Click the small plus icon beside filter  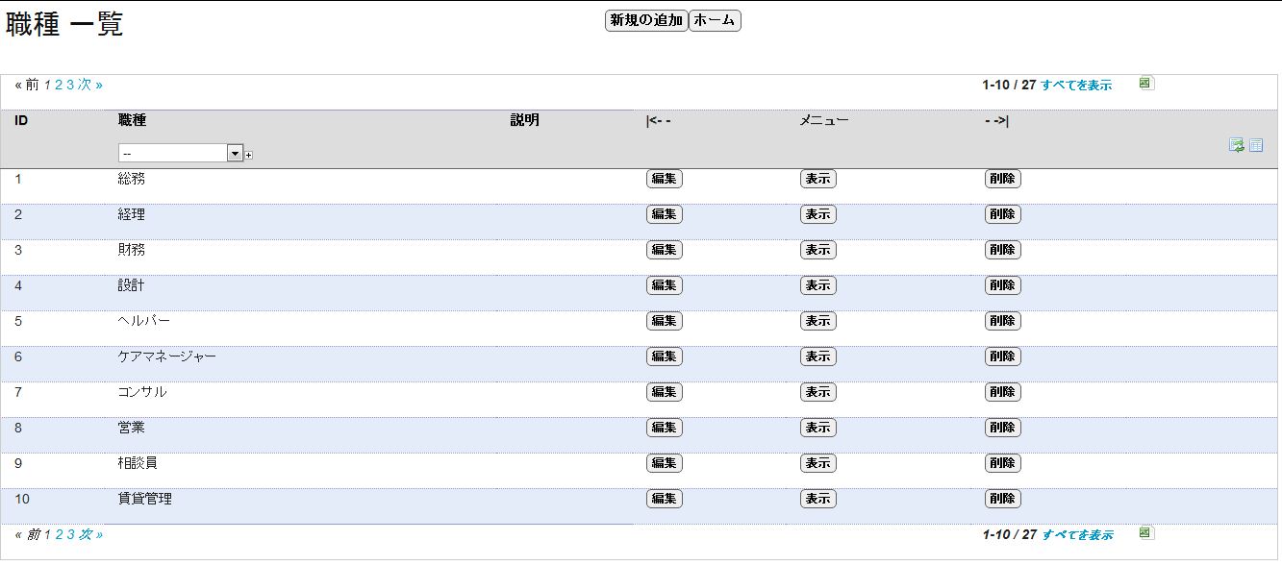click(x=248, y=155)
